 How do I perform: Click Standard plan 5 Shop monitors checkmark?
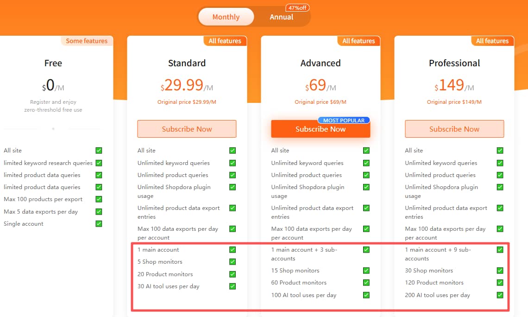pyautogui.click(x=233, y=262)
